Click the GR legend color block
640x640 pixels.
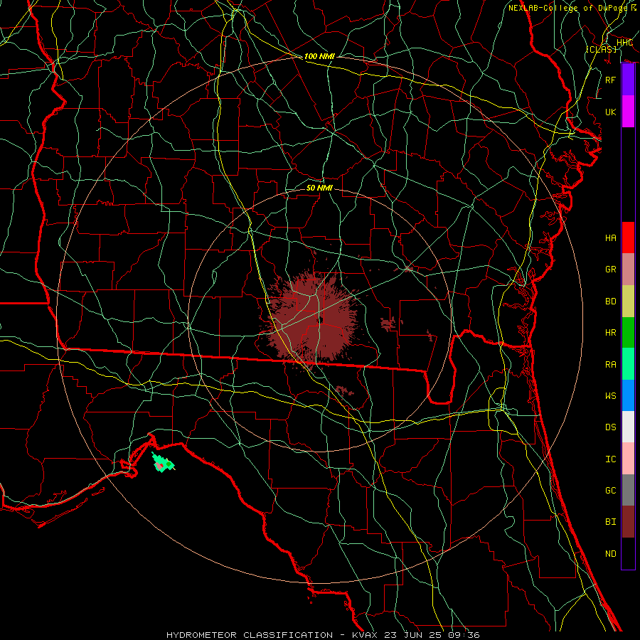click(628, 270)
